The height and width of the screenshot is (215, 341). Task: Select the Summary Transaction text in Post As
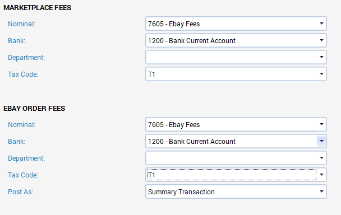click(x=181, y=191)
